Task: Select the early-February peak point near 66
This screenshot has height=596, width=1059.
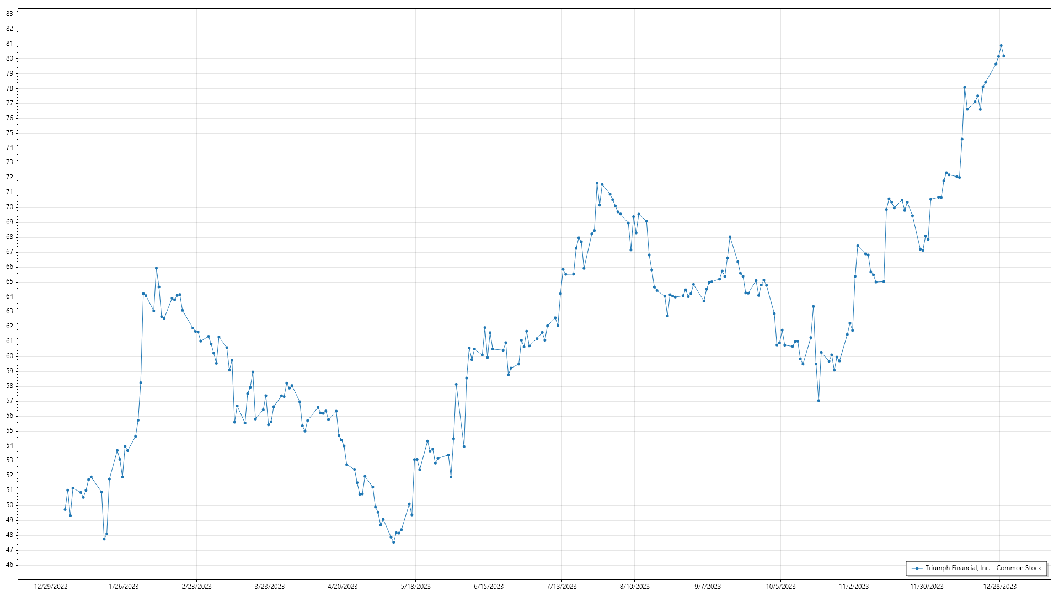Action: click(156, 268)
